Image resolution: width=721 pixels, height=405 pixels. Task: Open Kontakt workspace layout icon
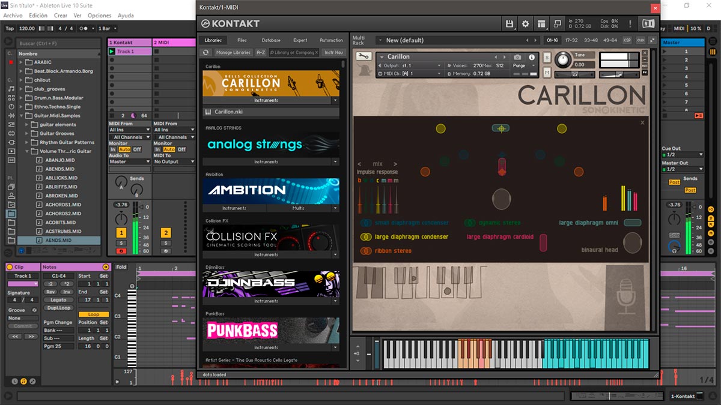(x=541, y=23)
